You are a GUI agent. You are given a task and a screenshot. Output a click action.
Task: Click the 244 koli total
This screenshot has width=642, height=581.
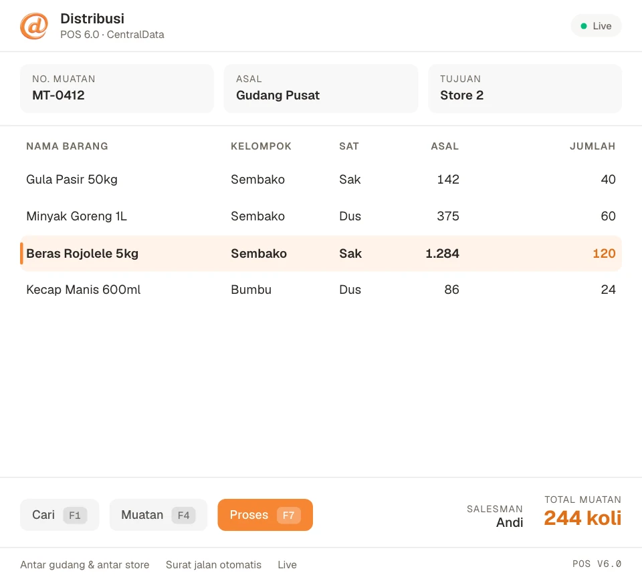[x=582, y=518]
